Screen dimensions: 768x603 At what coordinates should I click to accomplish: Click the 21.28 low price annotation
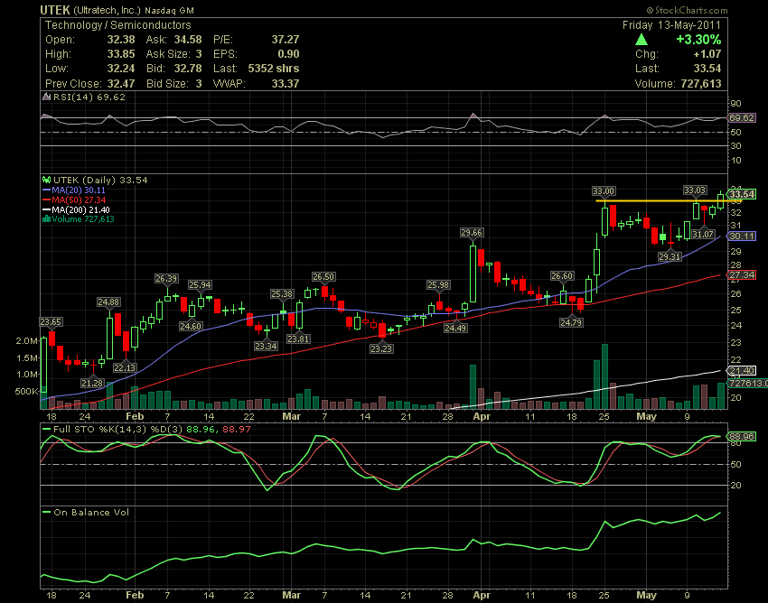pos(92,384)
